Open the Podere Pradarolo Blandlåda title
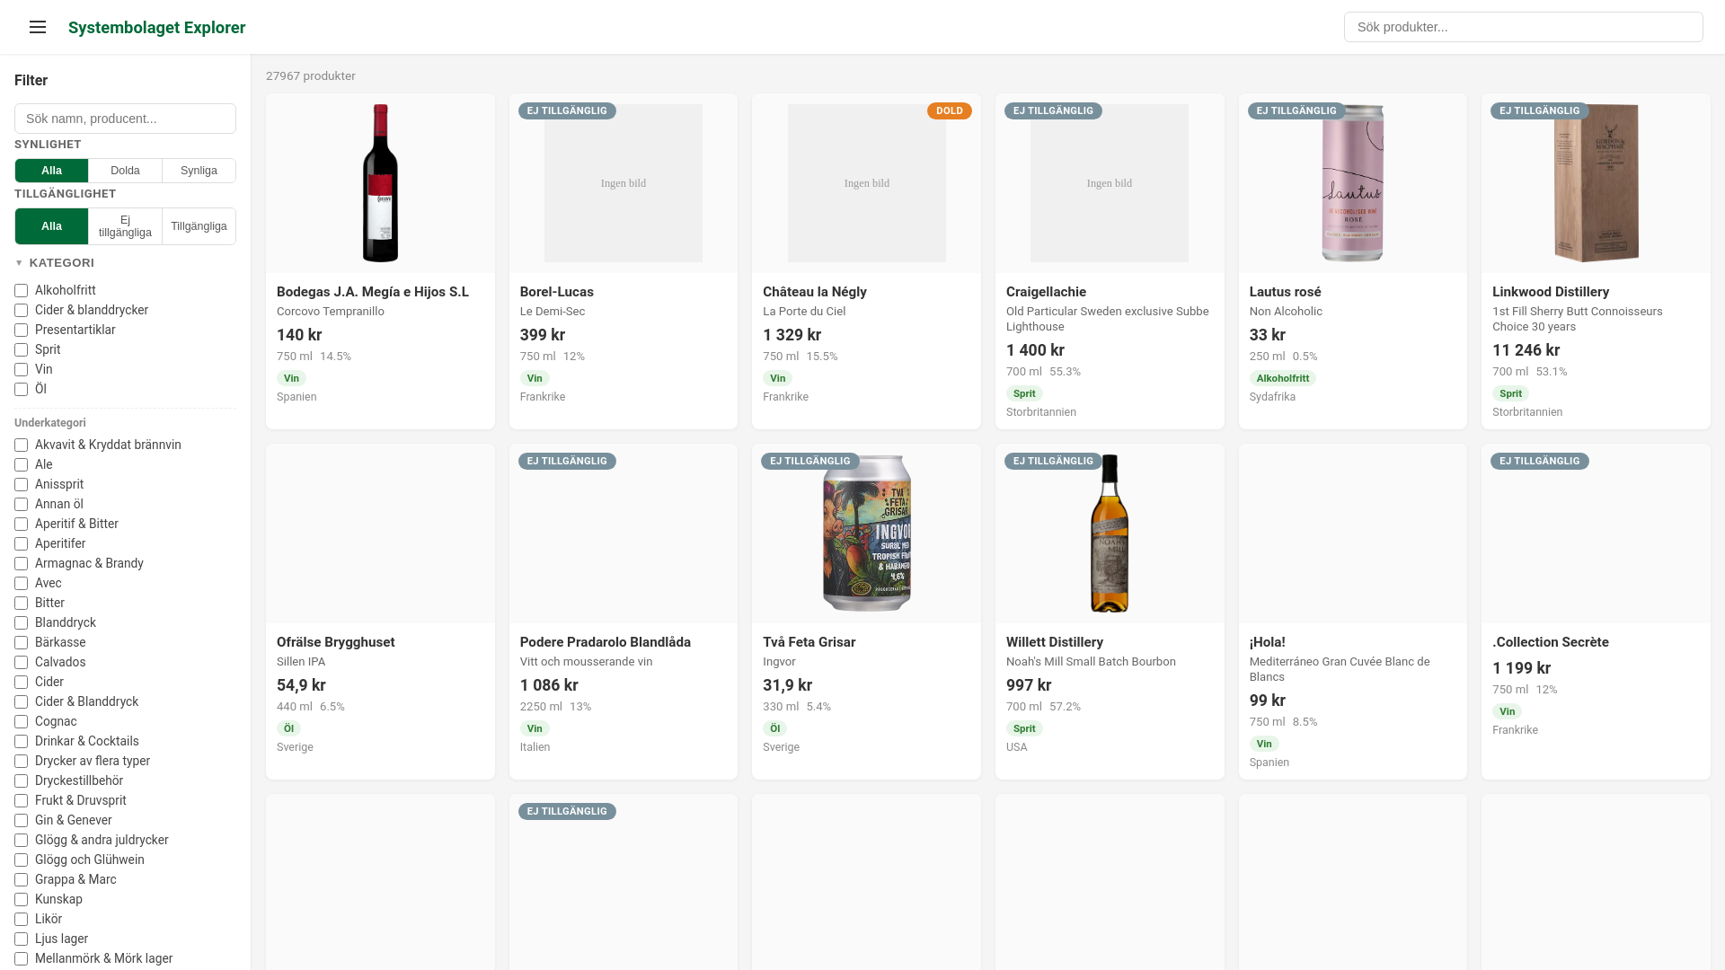Viewport: 1725px width, 970px height. coord(605,642)
